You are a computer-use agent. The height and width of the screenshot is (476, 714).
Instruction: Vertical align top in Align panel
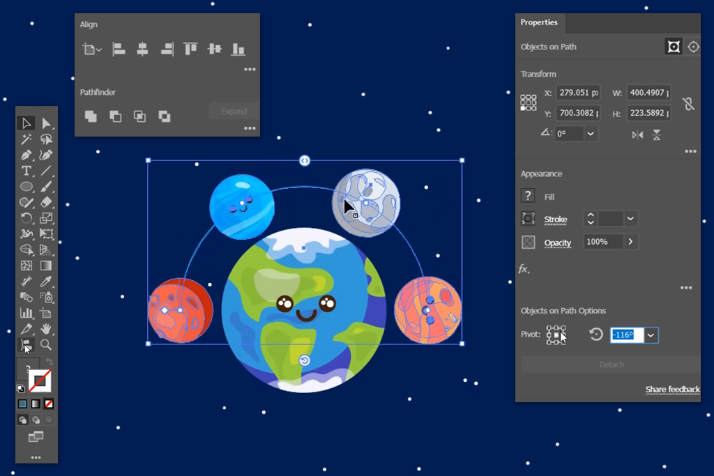point(190,49)
